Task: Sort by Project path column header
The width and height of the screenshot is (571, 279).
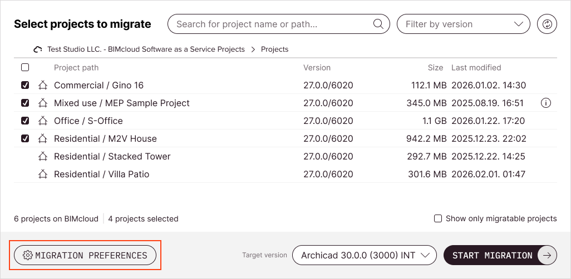Action: tap(76, 68)
